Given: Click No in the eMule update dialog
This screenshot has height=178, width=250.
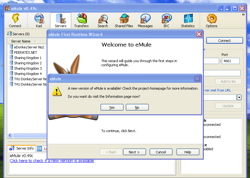Looking at the screenshot, I should point(137,107).
